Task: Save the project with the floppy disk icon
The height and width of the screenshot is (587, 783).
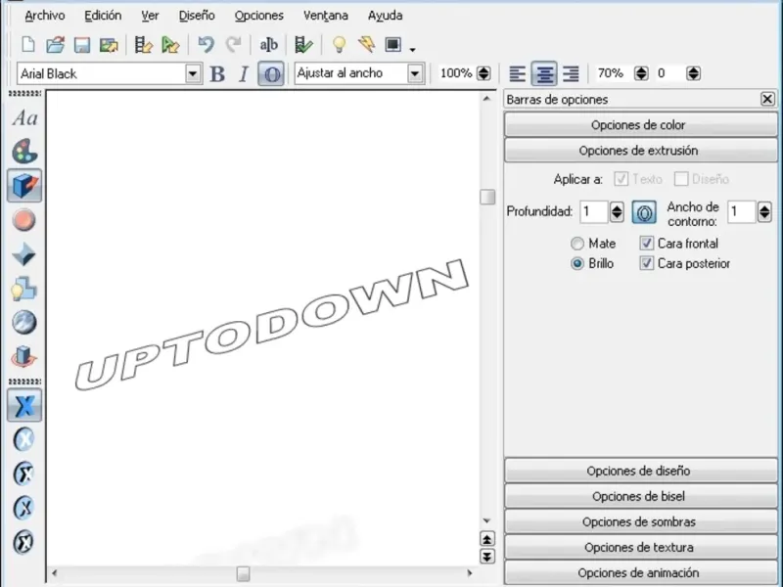Action: pos(82,45)
